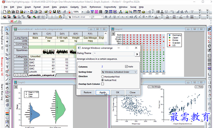The height and width of the screenshot is (128, 213).
Task: Click scroll up arrow in the worksheet
Action: pyautogui.click(x=106, y=33)
